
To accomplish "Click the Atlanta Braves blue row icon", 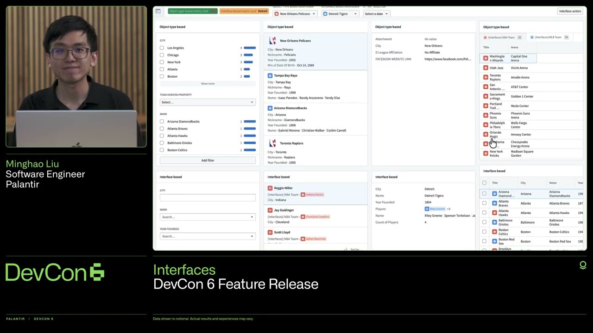I will [494, 203].
